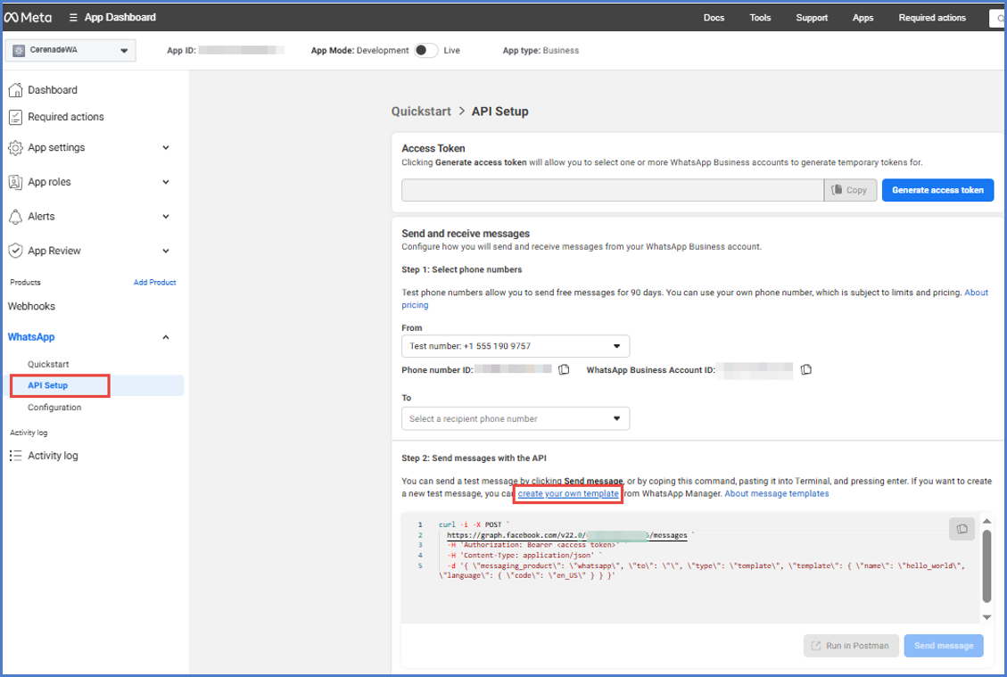1007x677 pixels.
Task: Follow the create your own template link
Action: click(x=568, y=493)
